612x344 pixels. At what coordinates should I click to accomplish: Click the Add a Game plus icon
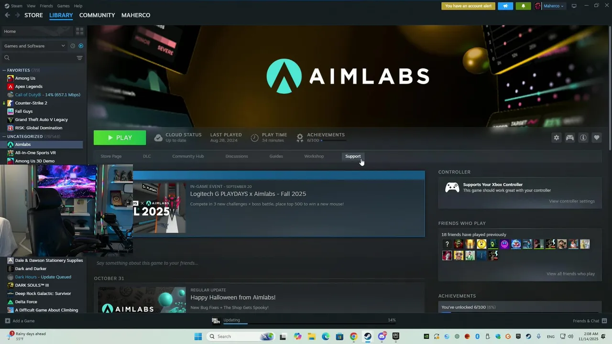(x=7, y=321)
